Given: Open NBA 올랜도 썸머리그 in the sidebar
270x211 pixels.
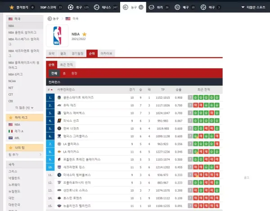Looking at the screenshot, I should 22,32.
